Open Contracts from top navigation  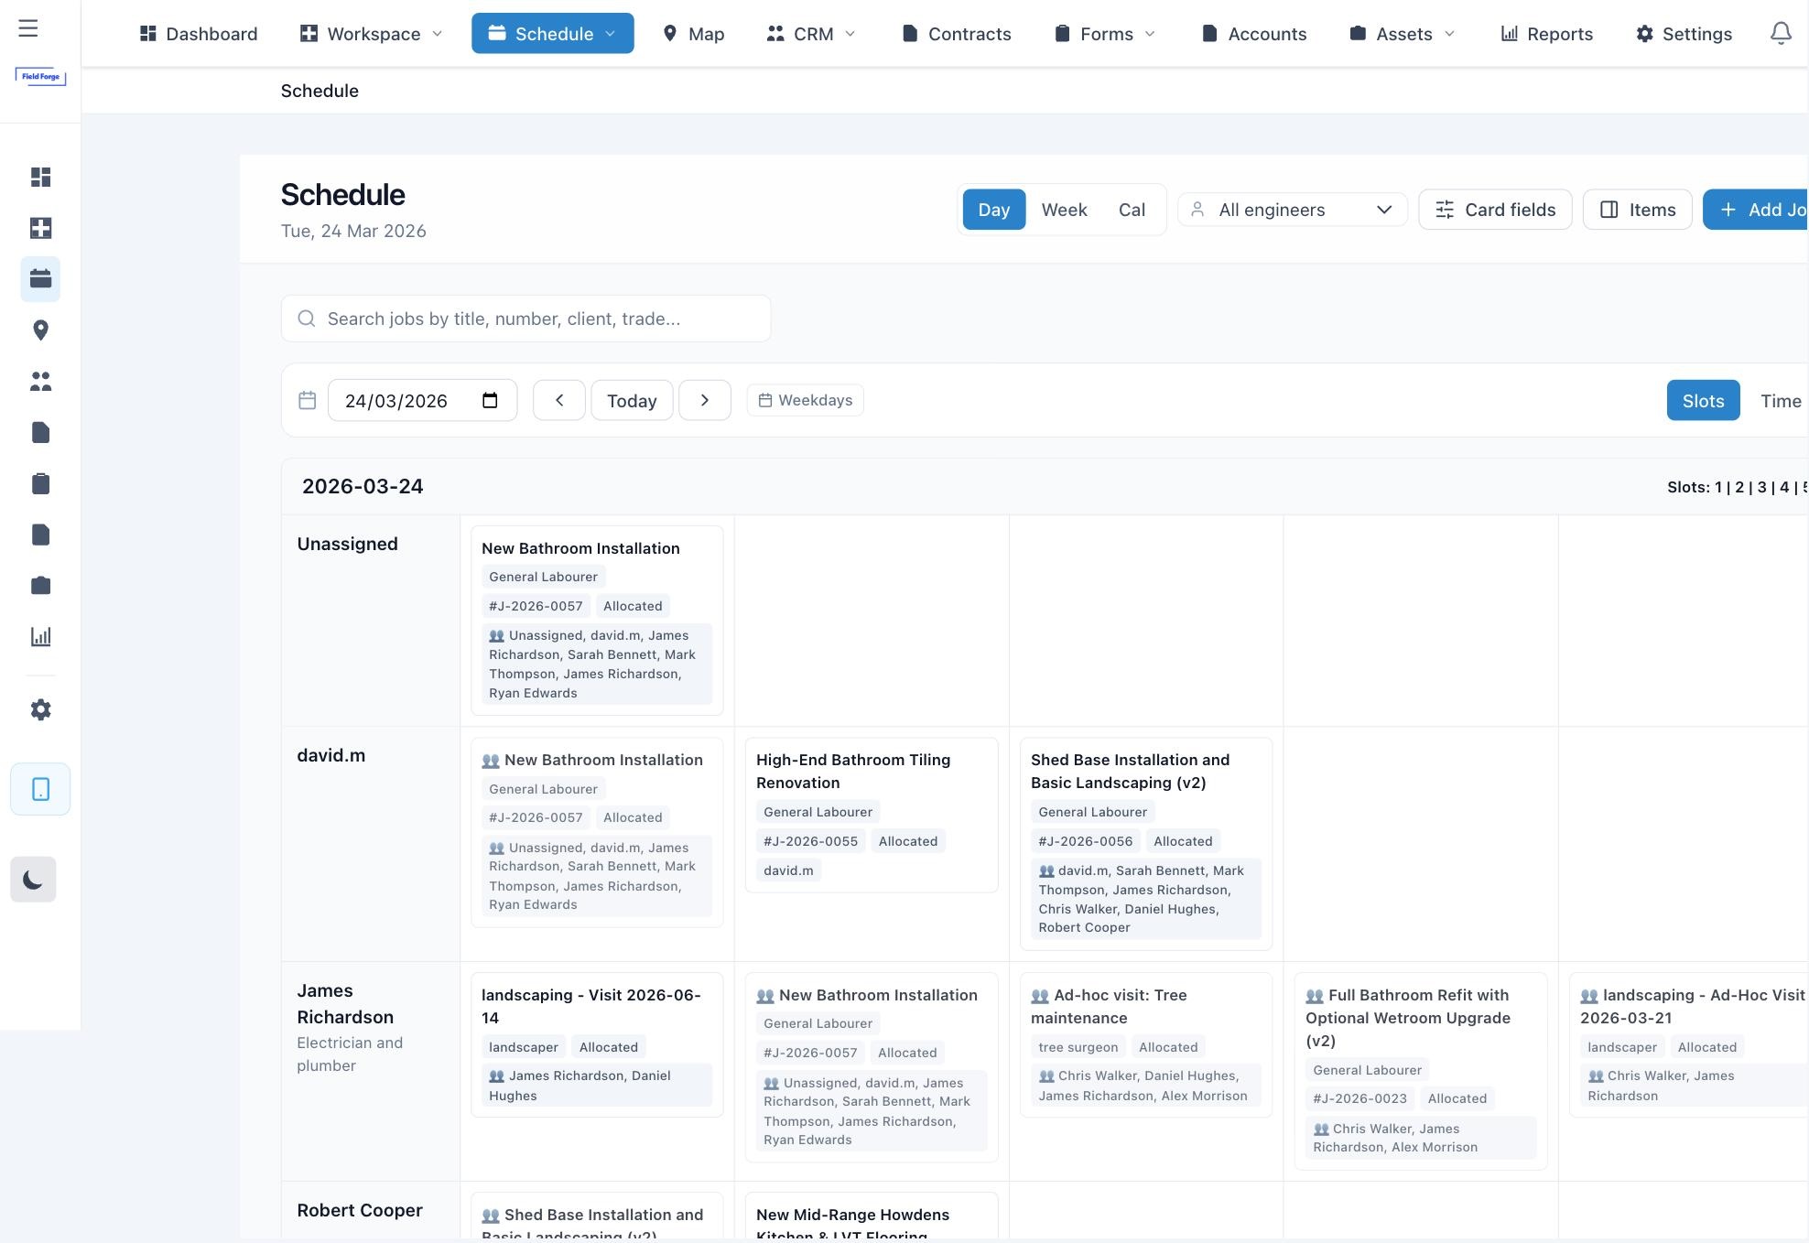tap(957, 34)
